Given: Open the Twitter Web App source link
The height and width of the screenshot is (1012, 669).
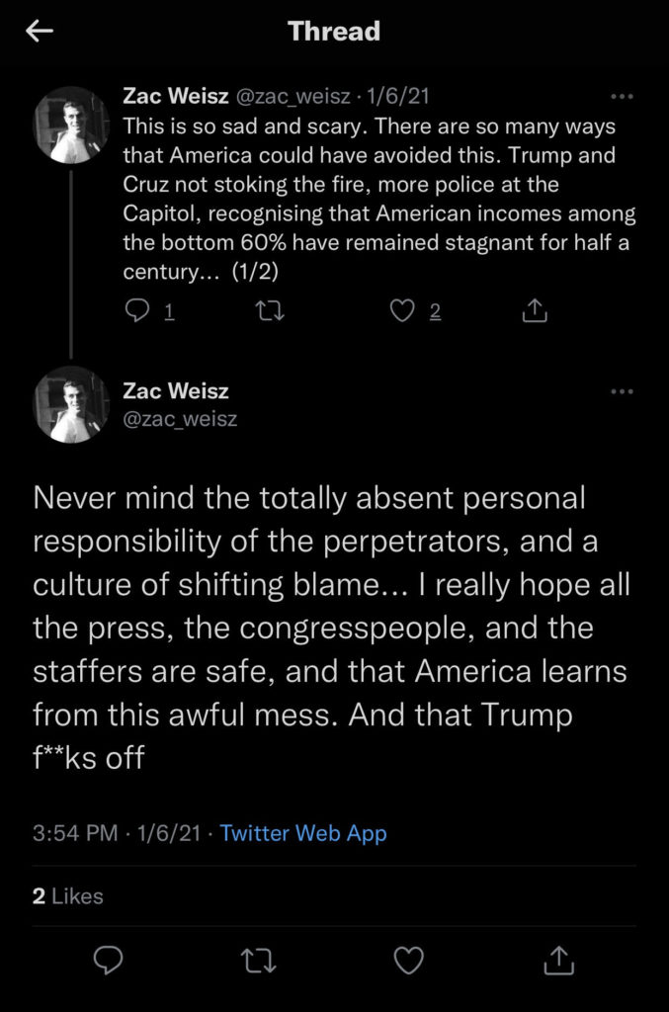Looking at the screenshot, I should 303,833.
